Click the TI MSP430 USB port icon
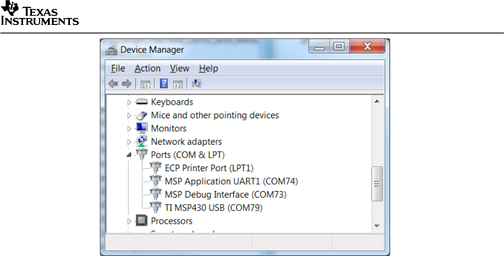The width and height of the screenshot is (504, 256). coord(156,207)
